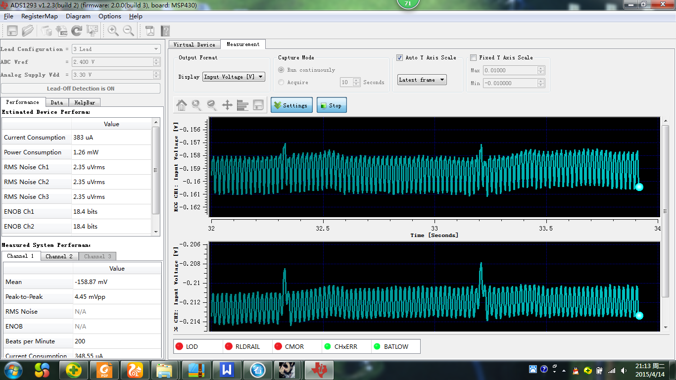This screenshot has width=676, height=380.
Task: Open the orange PDF reader taskbar icon
Action: click(104, 370)
